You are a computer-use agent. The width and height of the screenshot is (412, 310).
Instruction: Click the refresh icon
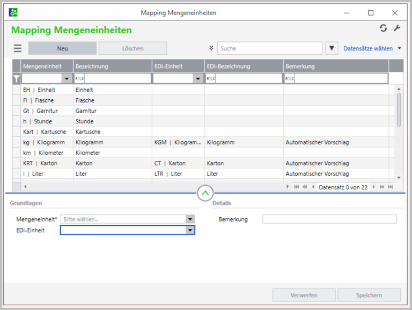coord(383,28)
